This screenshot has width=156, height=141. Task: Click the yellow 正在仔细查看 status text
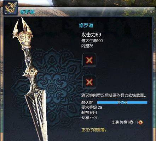point(94,130)
